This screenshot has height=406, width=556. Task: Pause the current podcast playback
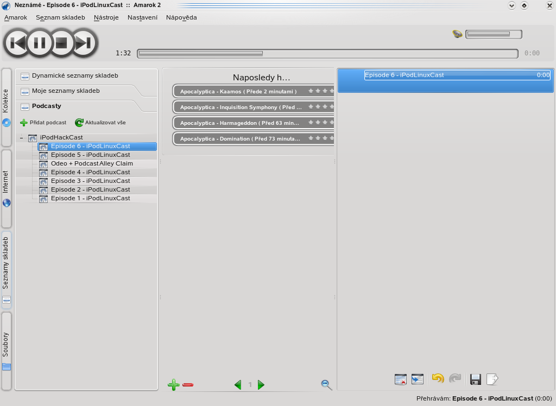point(40,43)
